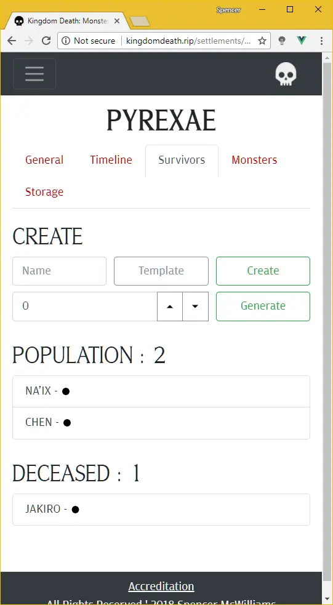Click the skull logo icon
This screenshot has height=605, width=333.
click(286, 74)
